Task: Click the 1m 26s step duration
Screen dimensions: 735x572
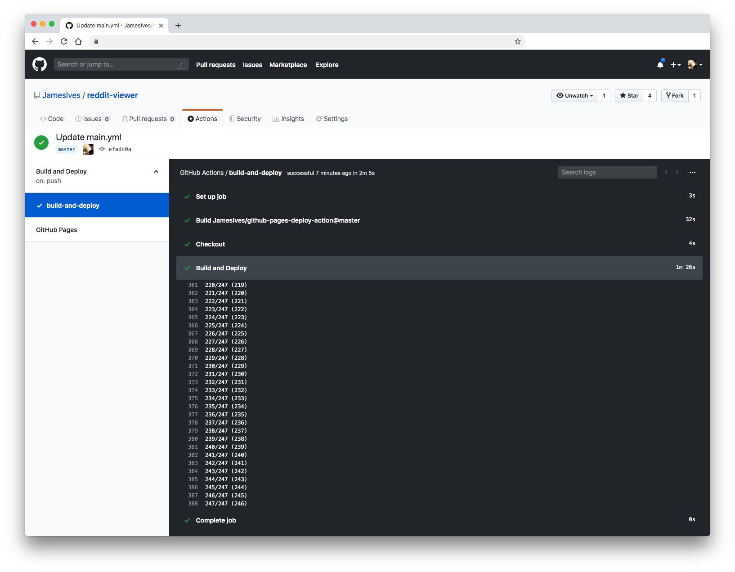Action: pyautogui.click(x=686, y=267)
